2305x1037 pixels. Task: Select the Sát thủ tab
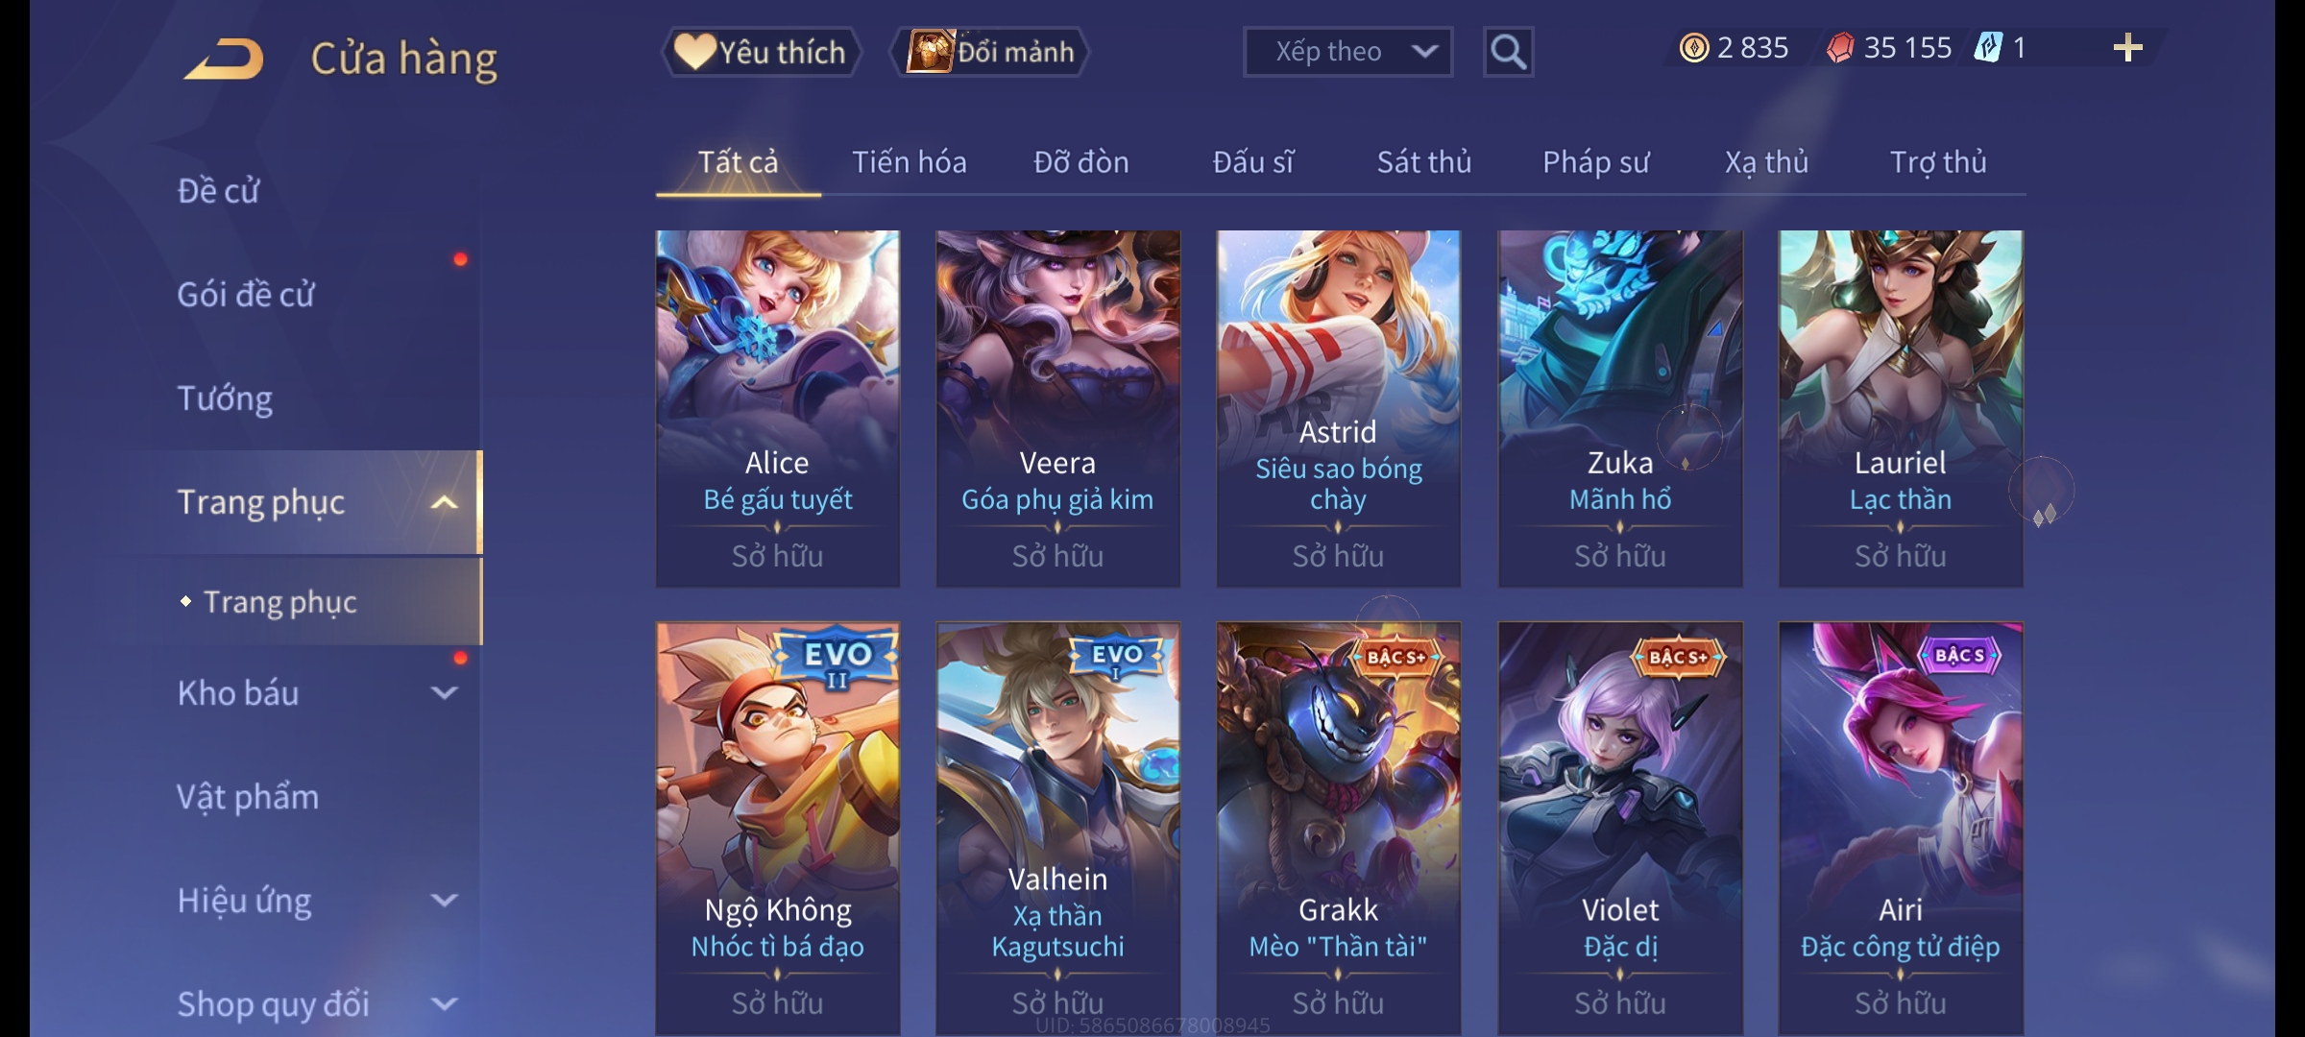(x=1423, y=162)
